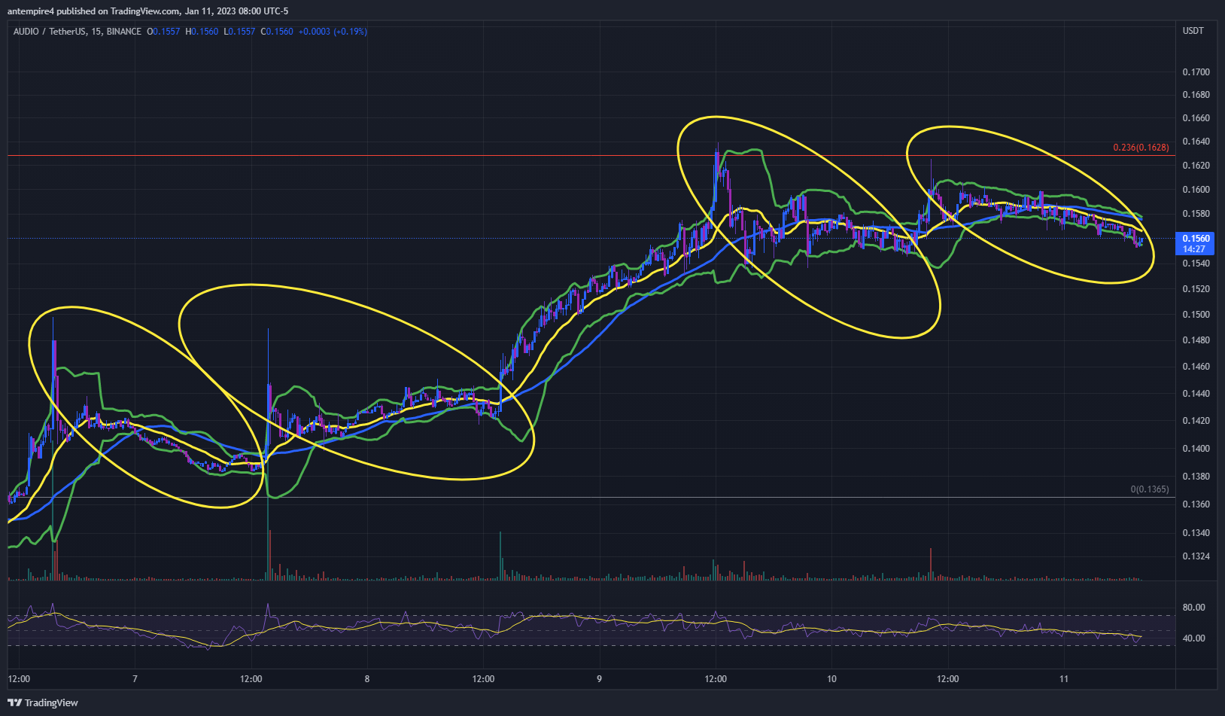The image size is (1225, 716).
Task: Select the AUDIO / TetherUS, 15, BINANCE symbol label
Action: coord(78,32)
